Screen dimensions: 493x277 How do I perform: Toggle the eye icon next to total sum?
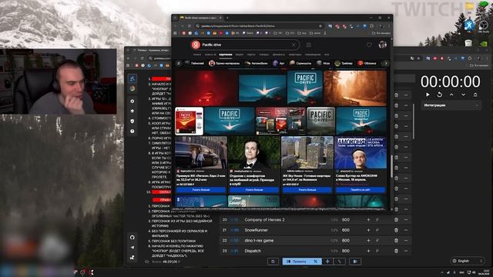pos(147,262)
